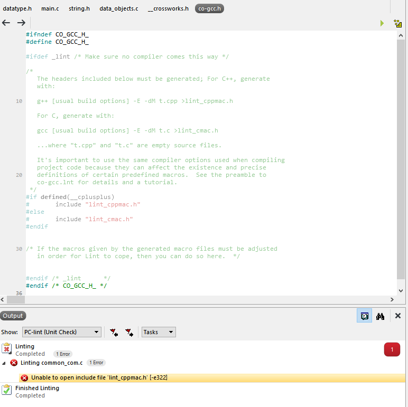Click the horizontal scrollbar thumb
Screen dimensions: 408x407
[16, 300]
